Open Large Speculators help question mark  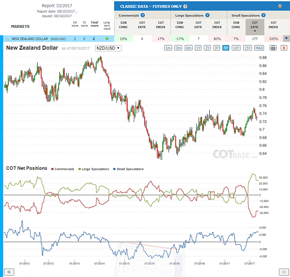(207, 15)
